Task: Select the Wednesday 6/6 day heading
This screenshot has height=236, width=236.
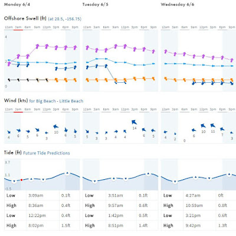Action: pyautogui.click(x=178, y=5)
